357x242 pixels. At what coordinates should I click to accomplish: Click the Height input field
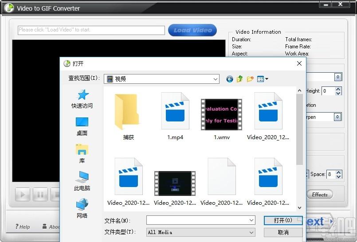328,91
